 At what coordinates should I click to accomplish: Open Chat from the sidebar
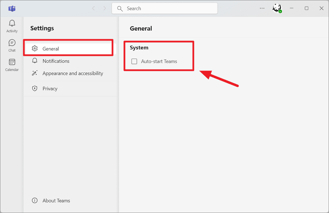click(x=12, y=45)
